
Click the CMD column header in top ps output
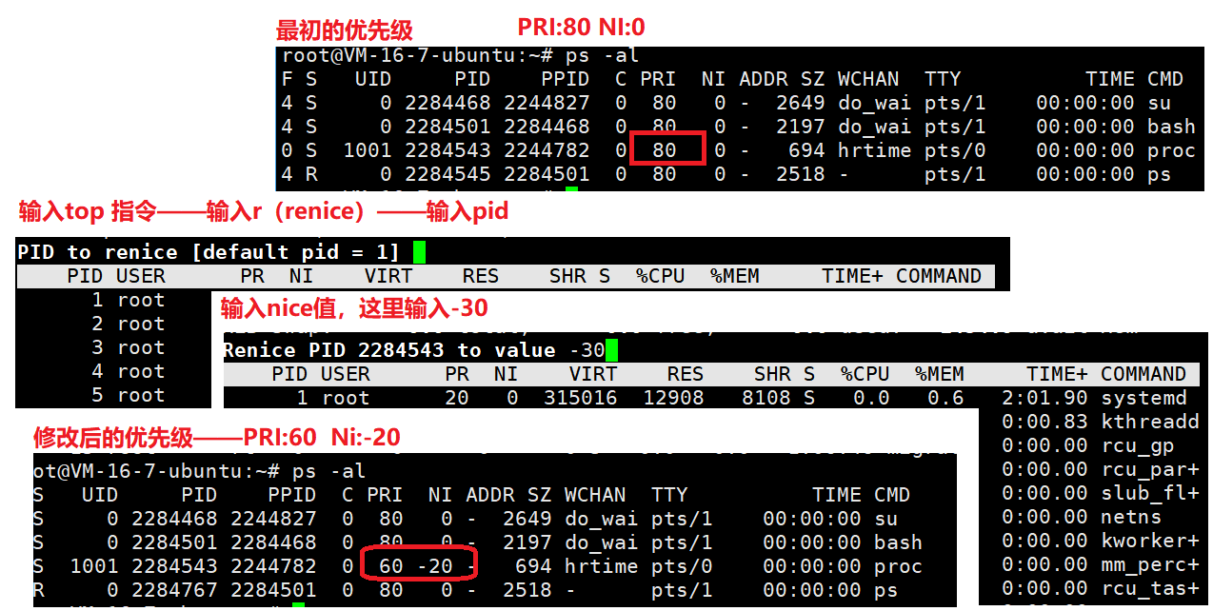click(x=1165, y=79)
